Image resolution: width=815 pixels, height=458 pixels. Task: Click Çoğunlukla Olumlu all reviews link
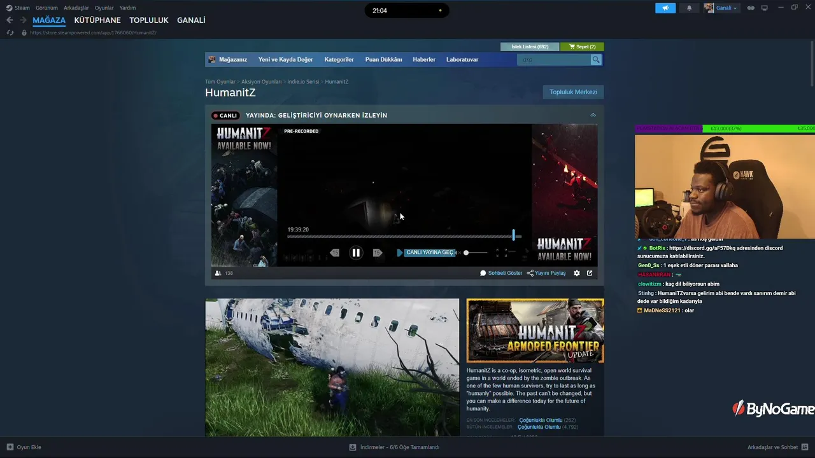tap(539, 427)
